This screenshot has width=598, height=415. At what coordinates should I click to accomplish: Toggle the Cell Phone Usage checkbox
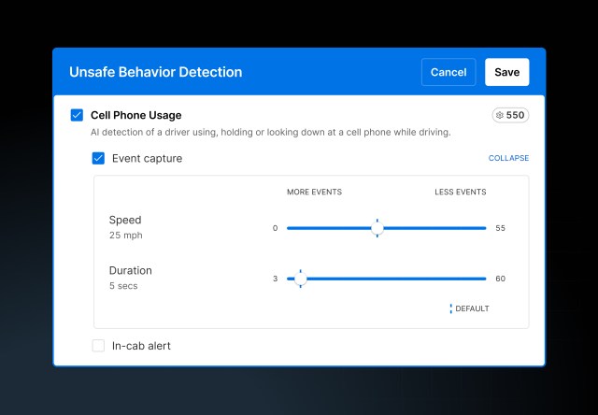pos(77,115)
